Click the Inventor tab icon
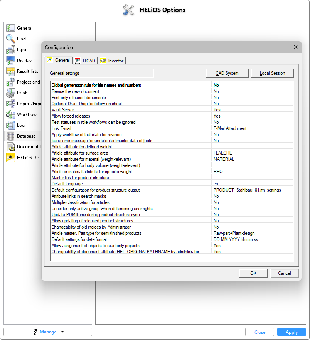Image resolution: width=310 pixels, height=340 pixels. tap(103, 61)
